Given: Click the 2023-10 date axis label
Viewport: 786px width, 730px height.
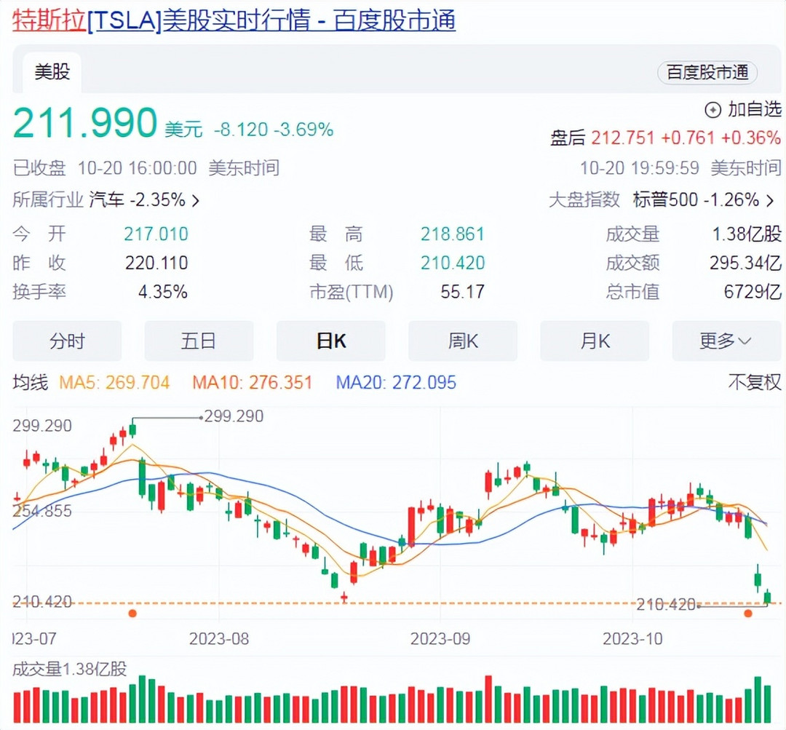Looking at the screenshot, I should [632, 639].
